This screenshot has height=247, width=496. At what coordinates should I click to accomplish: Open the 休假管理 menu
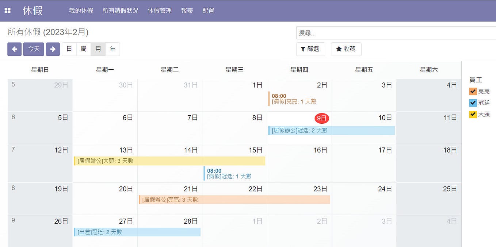tap(160, 11)
